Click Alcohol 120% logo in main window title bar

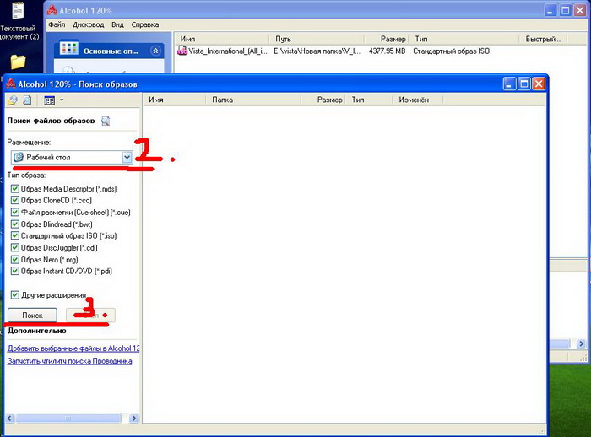coord(52,10)
